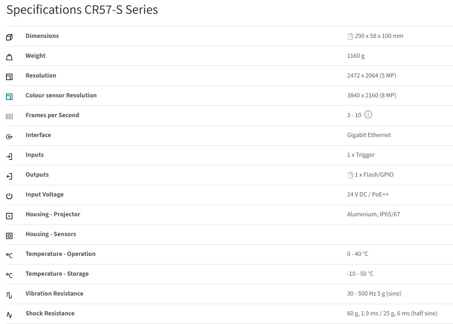Click the Housing - Sensors icon

click(9, 236)
